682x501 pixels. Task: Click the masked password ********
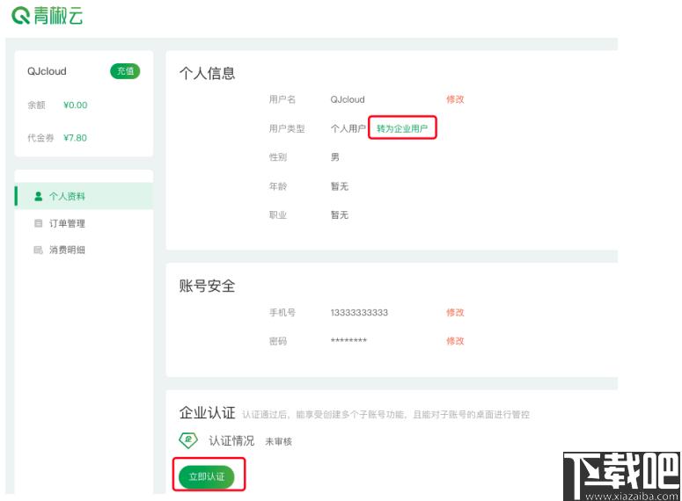[x=348, y=340]
